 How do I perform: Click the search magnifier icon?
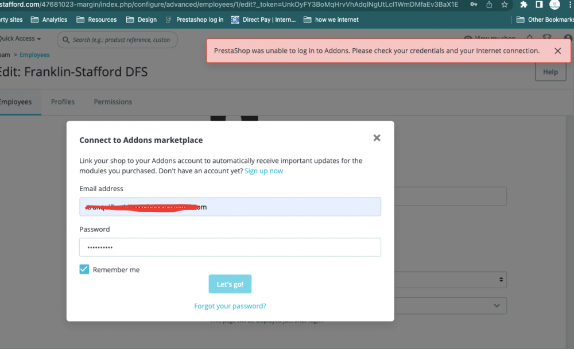pyautogui.click(x=66, y=40)
